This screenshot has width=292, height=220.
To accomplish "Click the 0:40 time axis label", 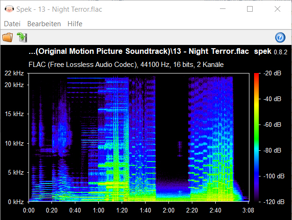I will click(x=75, y=210).
